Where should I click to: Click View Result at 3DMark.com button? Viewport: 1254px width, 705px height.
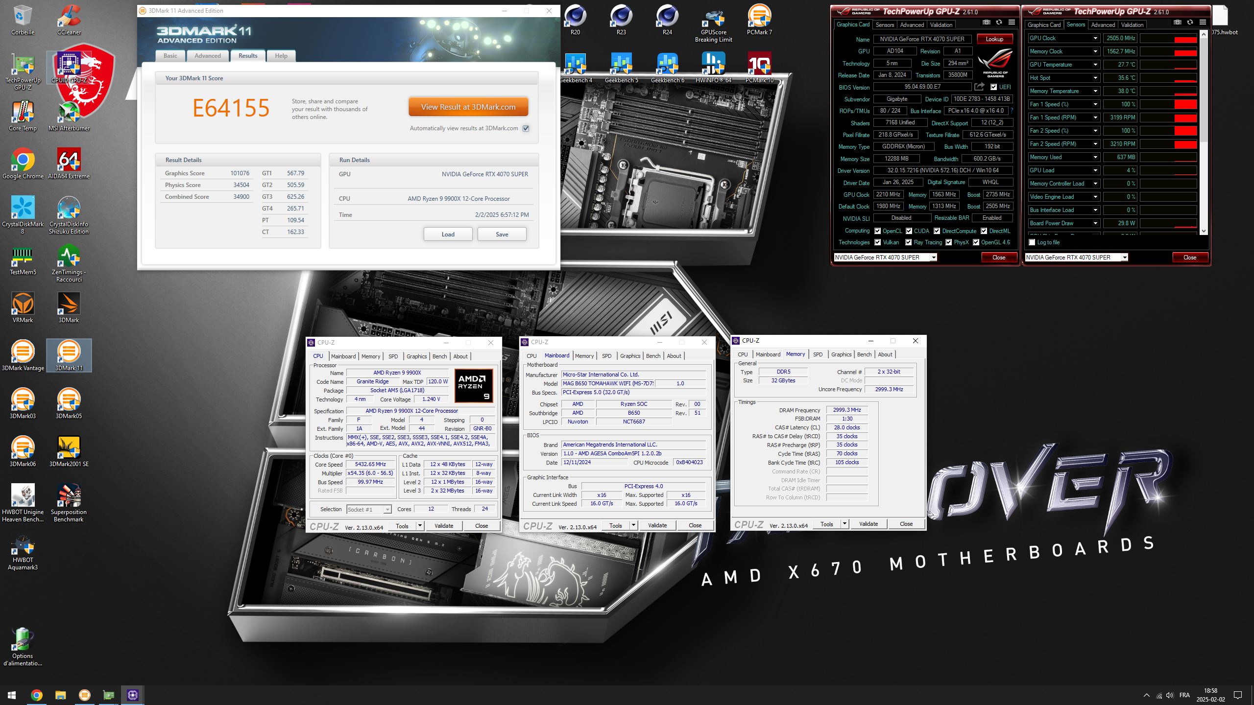[x=468, y=107]
